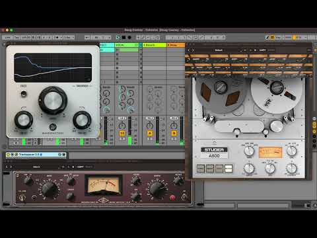
Task: Select the B Delay return track header
Action: [176, 45]
